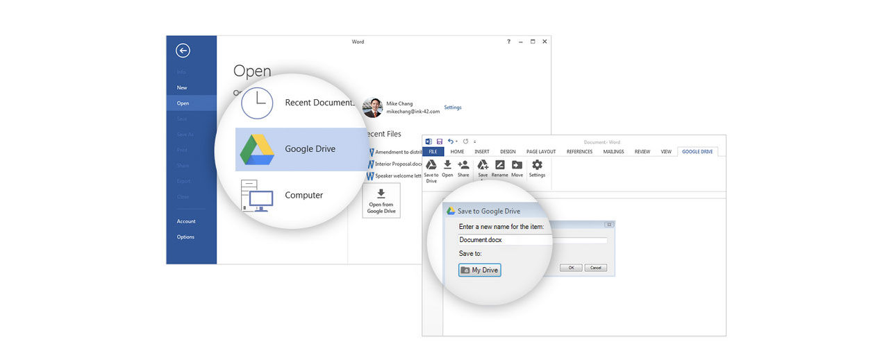Screen dimensions: 889x344
Task: Click the Share icon in Google Drive ribbon
Action: pos(463,164)
